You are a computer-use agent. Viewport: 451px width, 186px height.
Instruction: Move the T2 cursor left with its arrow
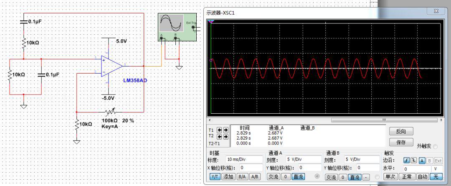point(220,136)
